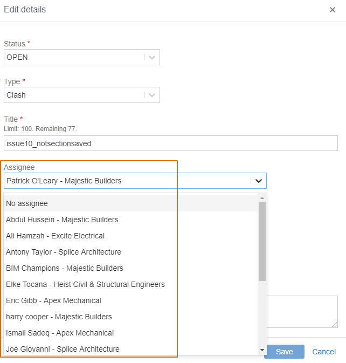Collapse the Assignee dropdown chevron
The height and width of the screenshot is (363, 346).
(x=259, y=181)
